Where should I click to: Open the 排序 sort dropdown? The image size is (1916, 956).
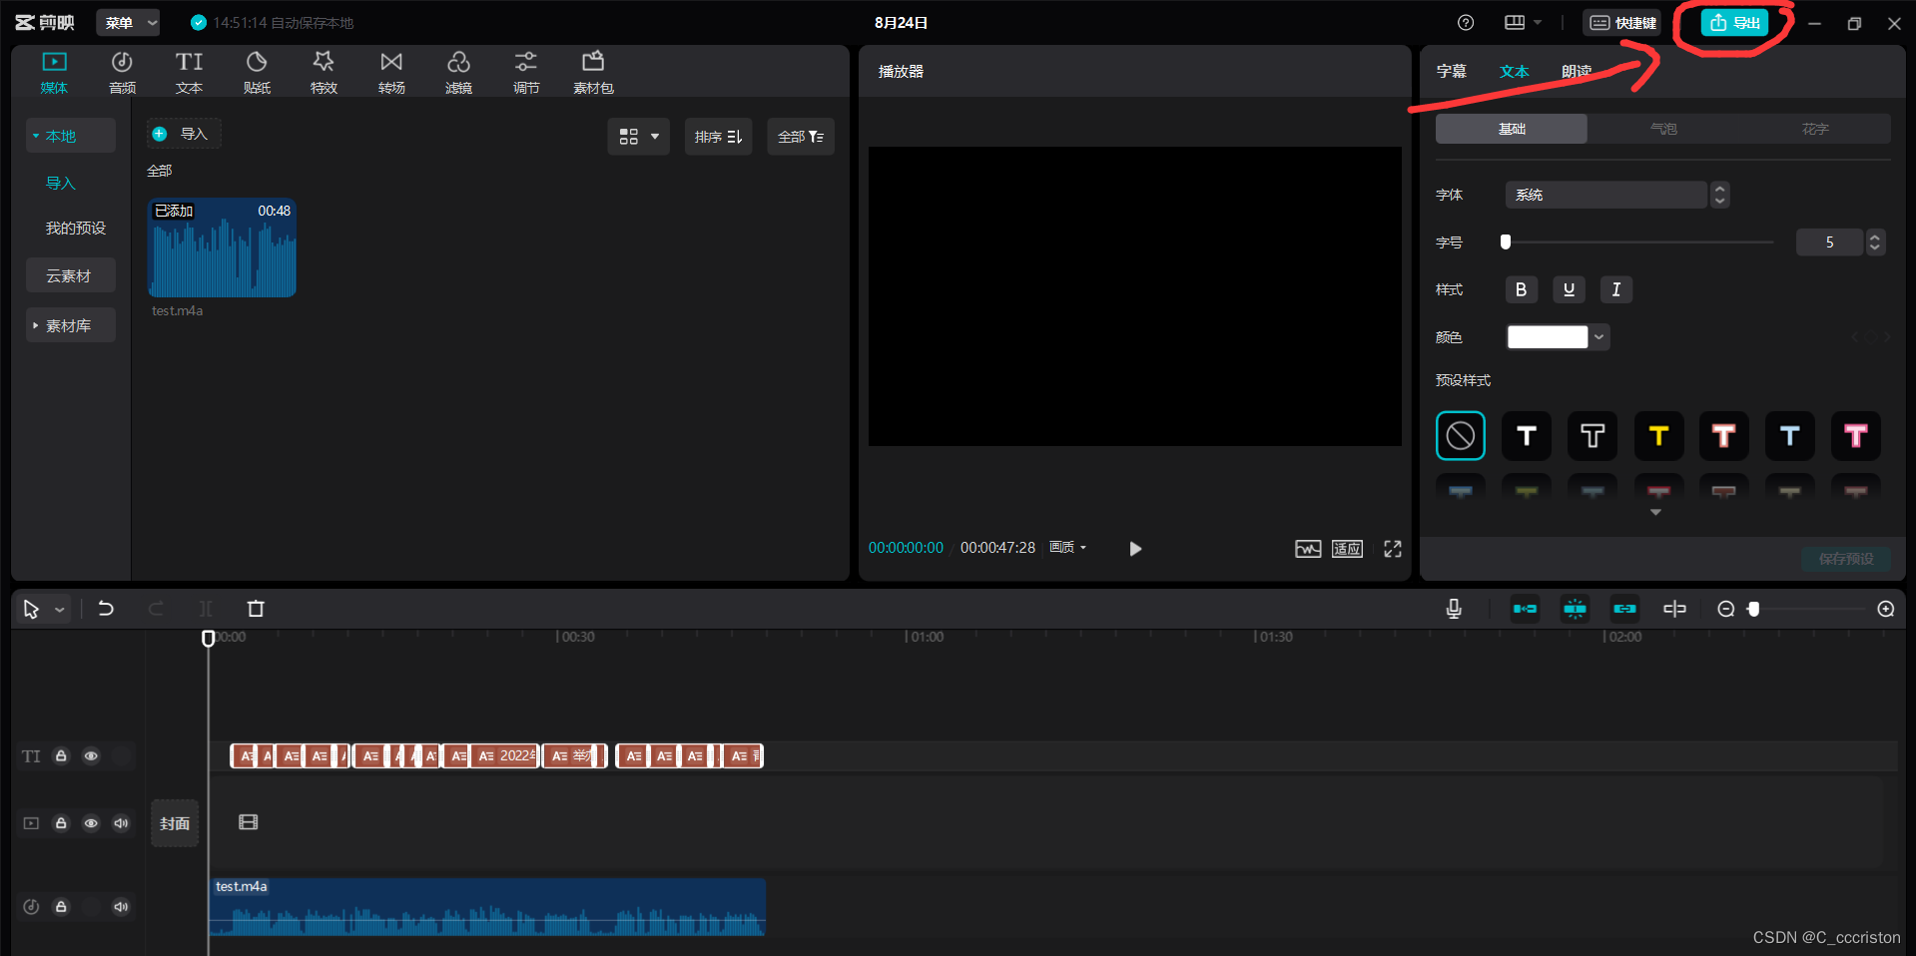pos(718,137)
